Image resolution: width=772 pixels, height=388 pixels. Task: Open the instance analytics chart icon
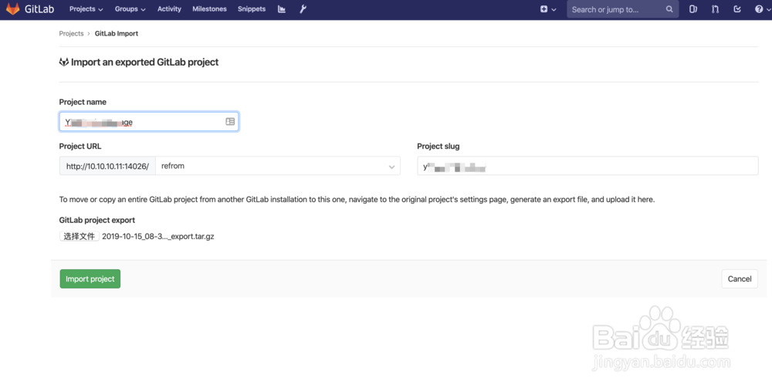[282, 8]
